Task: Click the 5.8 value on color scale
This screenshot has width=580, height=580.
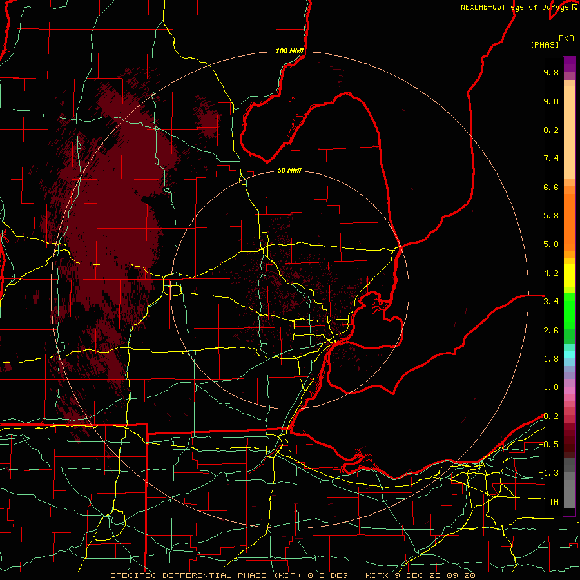Action: coord(551,216)
